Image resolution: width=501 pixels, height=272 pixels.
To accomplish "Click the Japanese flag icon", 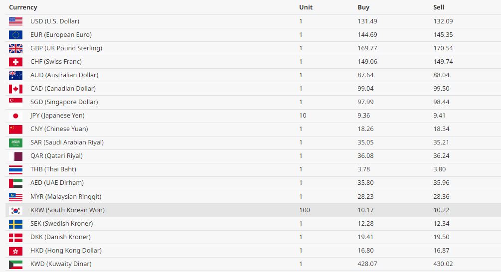I will click(x=15, y=116).
